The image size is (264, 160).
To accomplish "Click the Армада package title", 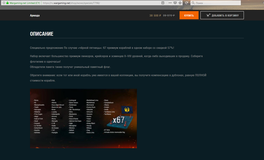I will 35,15.
